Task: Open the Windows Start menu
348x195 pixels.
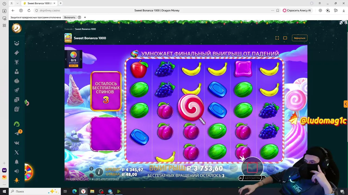Action: point(4,191)
